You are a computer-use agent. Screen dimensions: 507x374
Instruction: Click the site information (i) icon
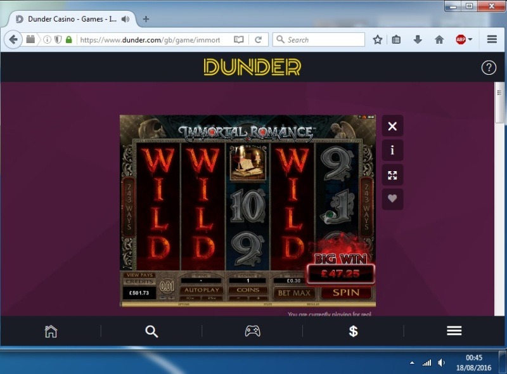click(x=47, y=40)
